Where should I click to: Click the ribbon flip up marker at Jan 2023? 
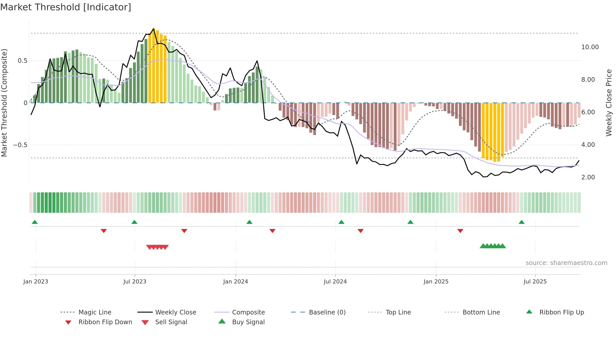[35, 222]
